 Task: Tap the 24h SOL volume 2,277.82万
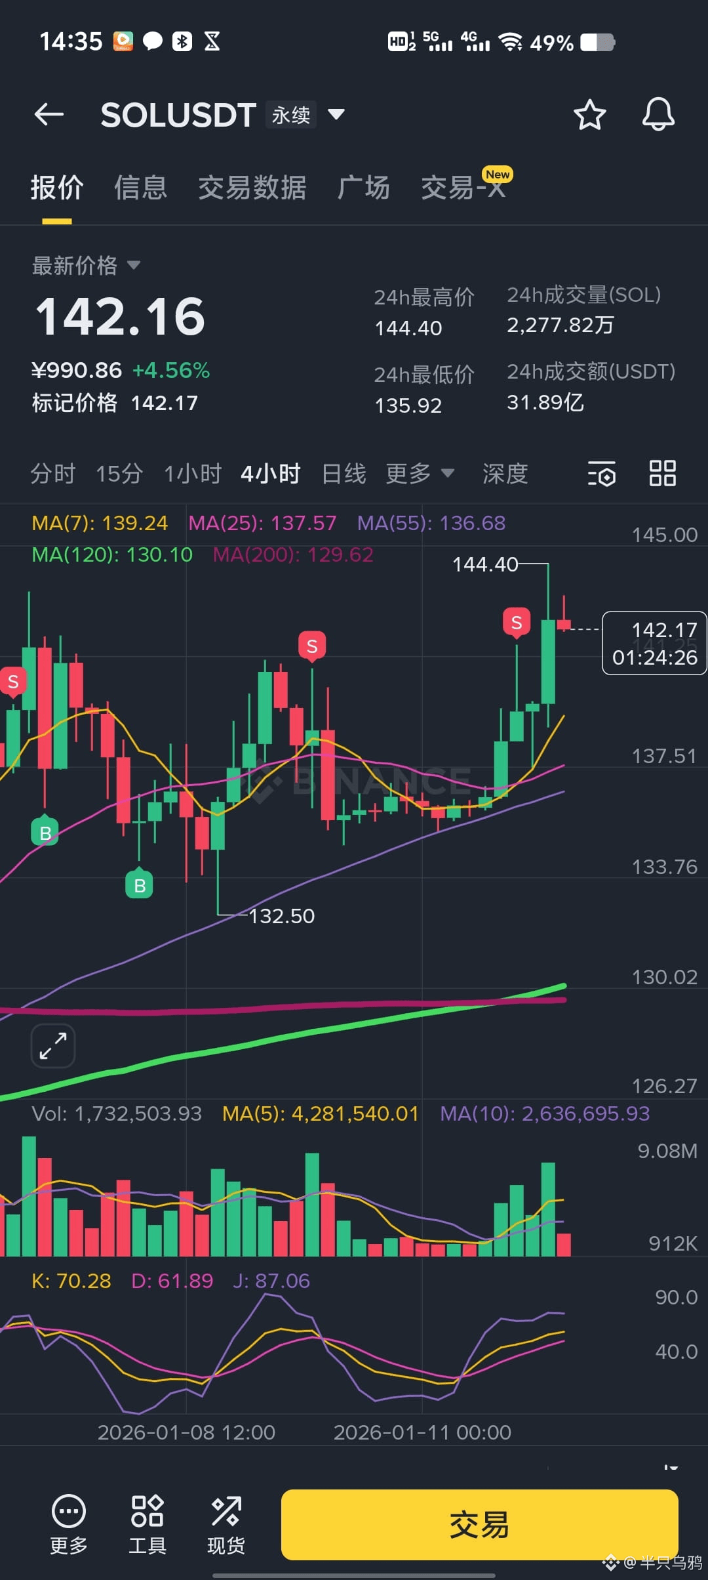pos(560,325)
